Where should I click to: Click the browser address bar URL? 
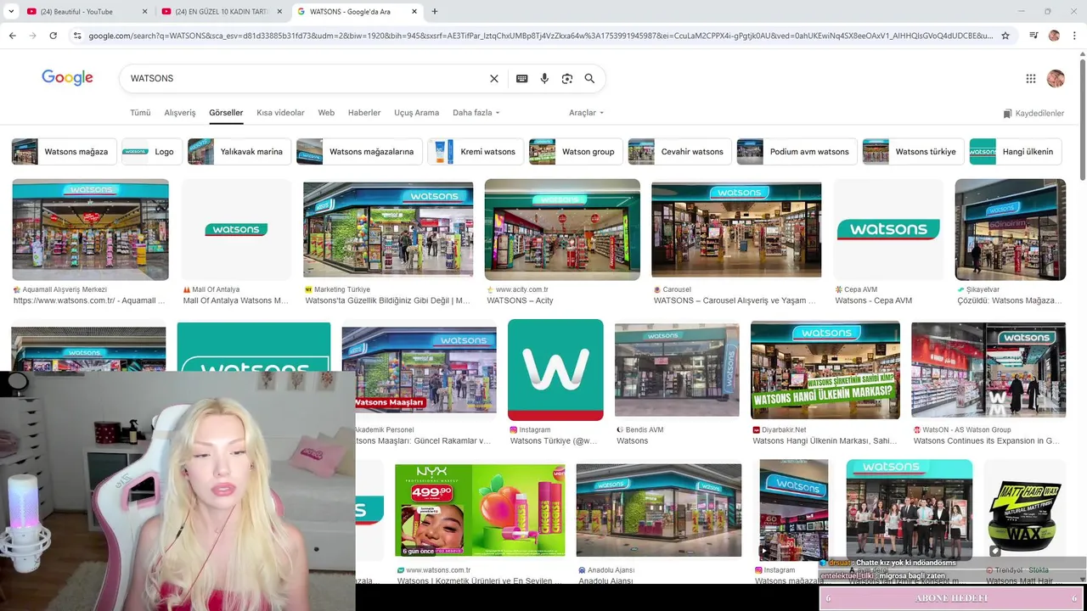coord(540,36)
